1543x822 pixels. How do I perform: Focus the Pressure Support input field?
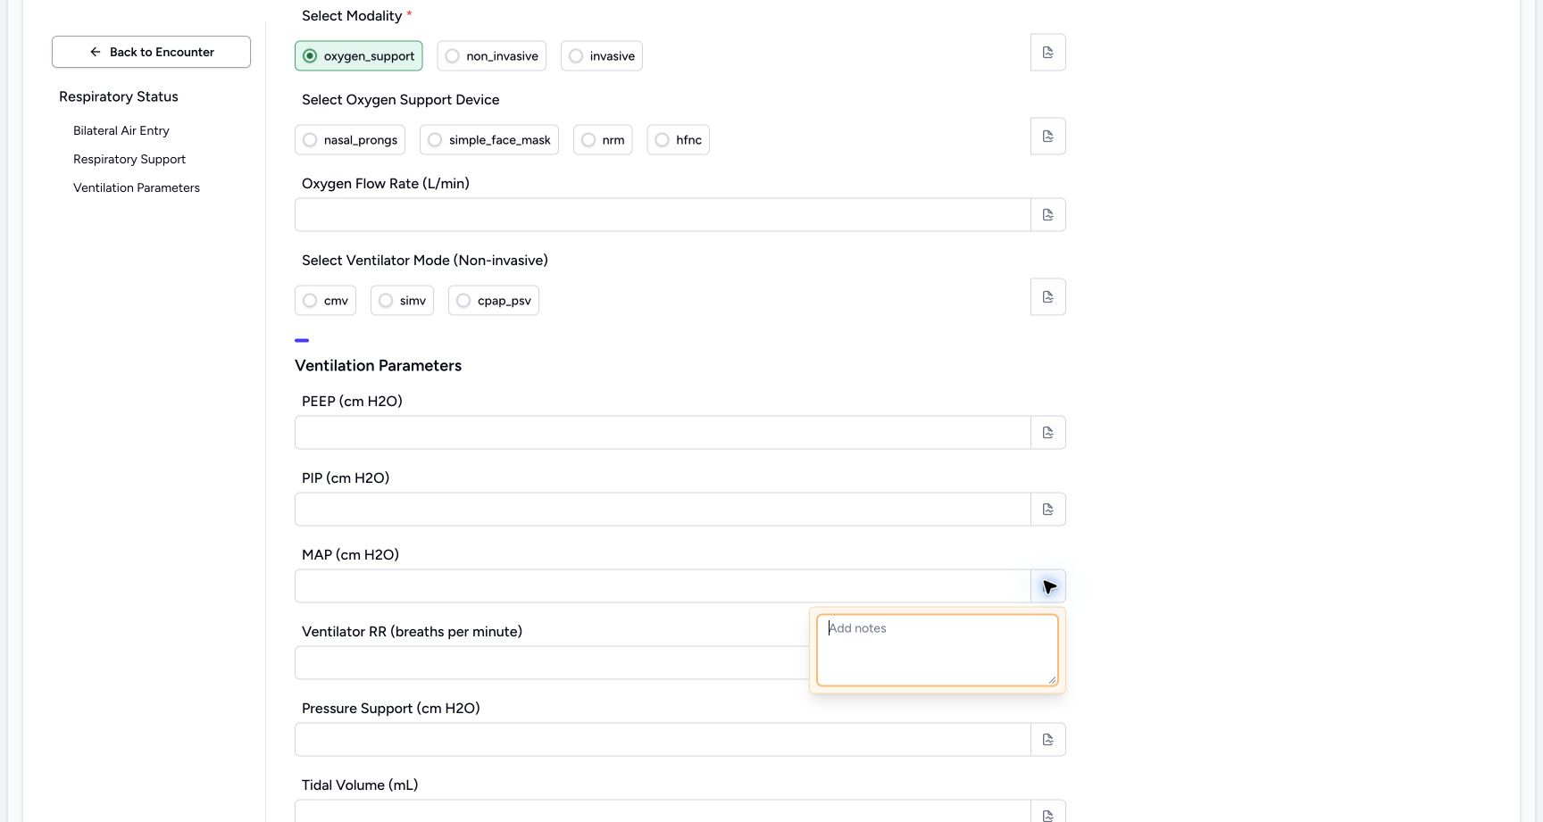coord(663,740)
